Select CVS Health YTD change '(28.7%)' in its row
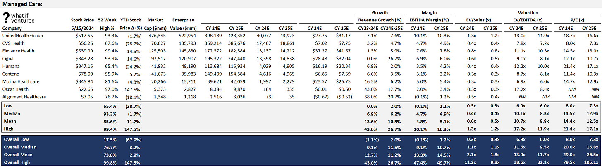This screenshot has height=167, width=602. [x=133, y=43]
